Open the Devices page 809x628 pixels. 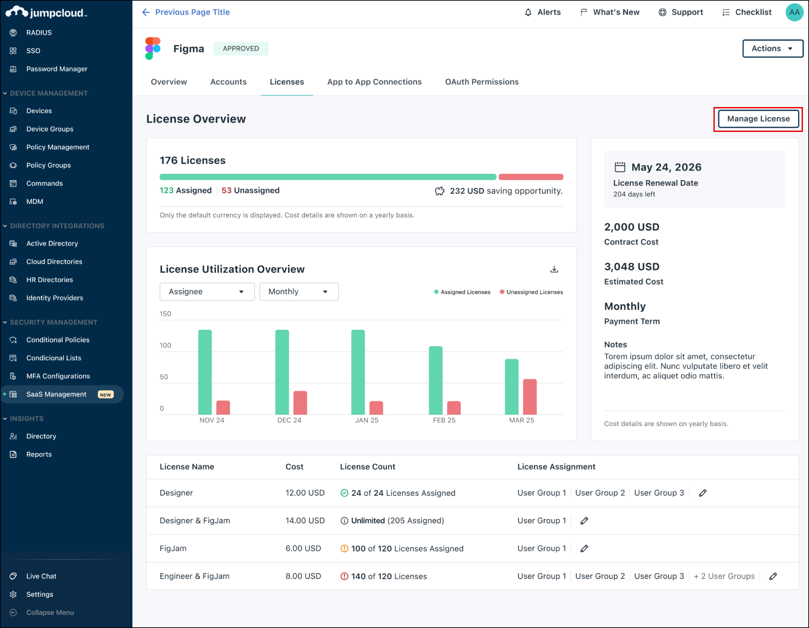pos(39,111)
